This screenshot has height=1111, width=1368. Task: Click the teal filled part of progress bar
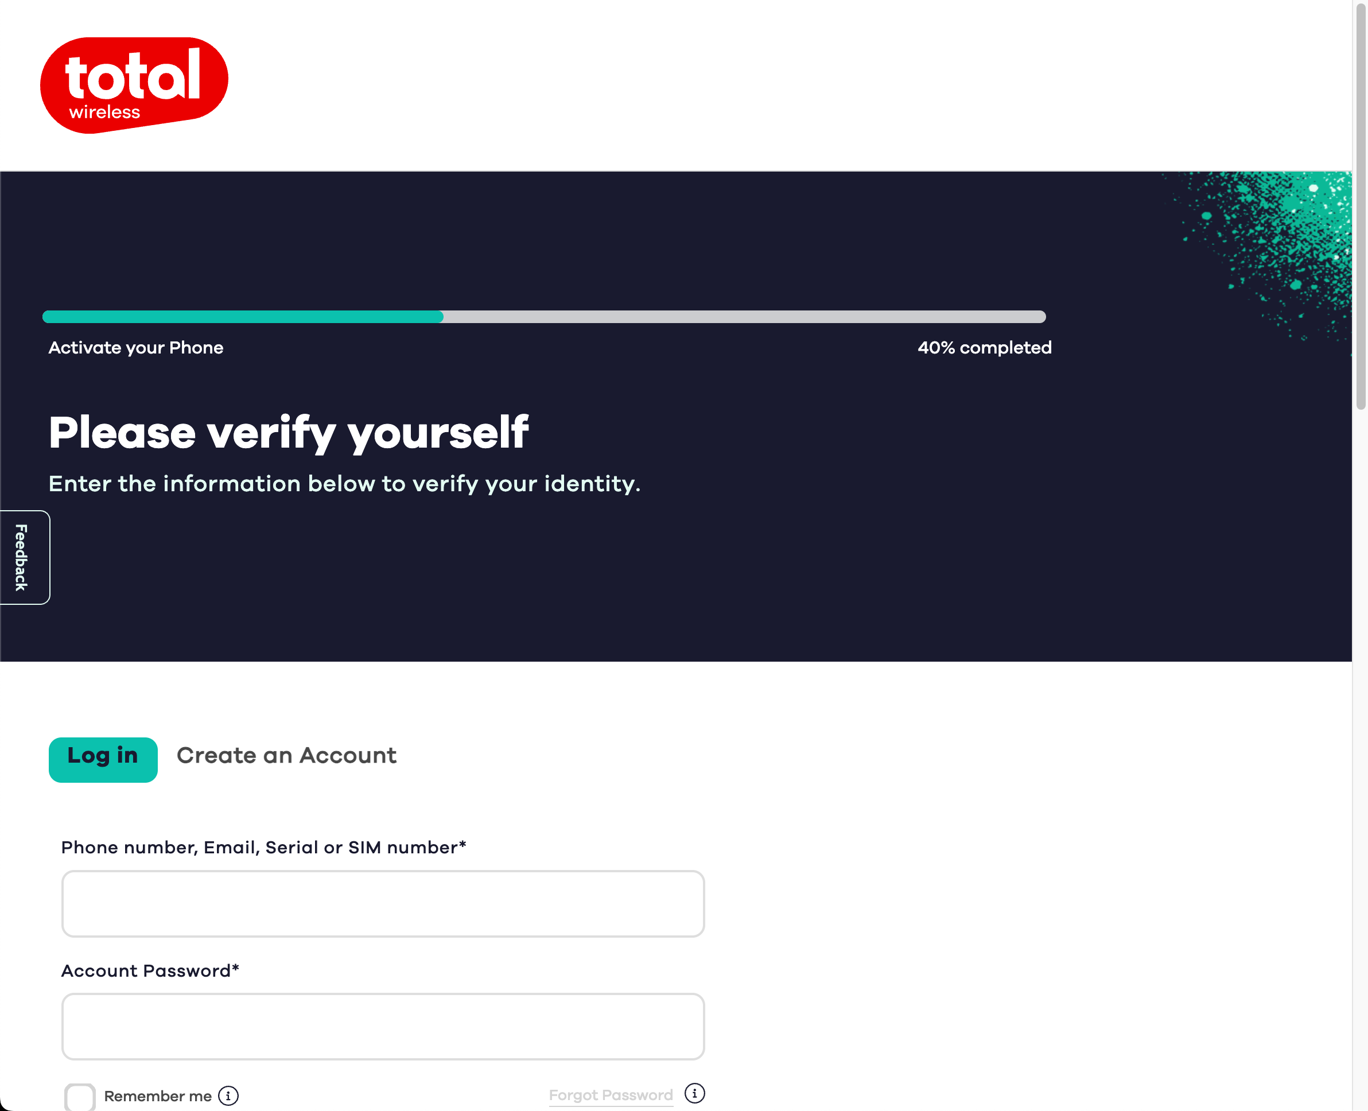(243, 317)
